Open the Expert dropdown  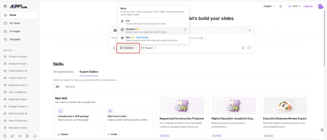tap(149, 48)
